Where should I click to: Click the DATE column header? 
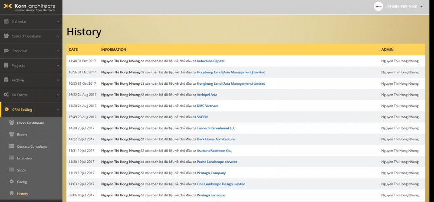coord(73,50)
